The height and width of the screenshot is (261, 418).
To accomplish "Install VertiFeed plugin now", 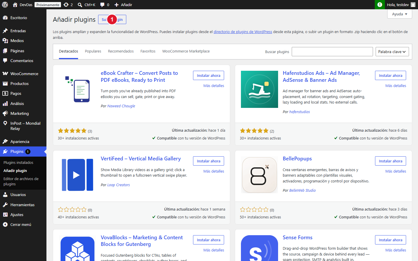I will [208, 161].
